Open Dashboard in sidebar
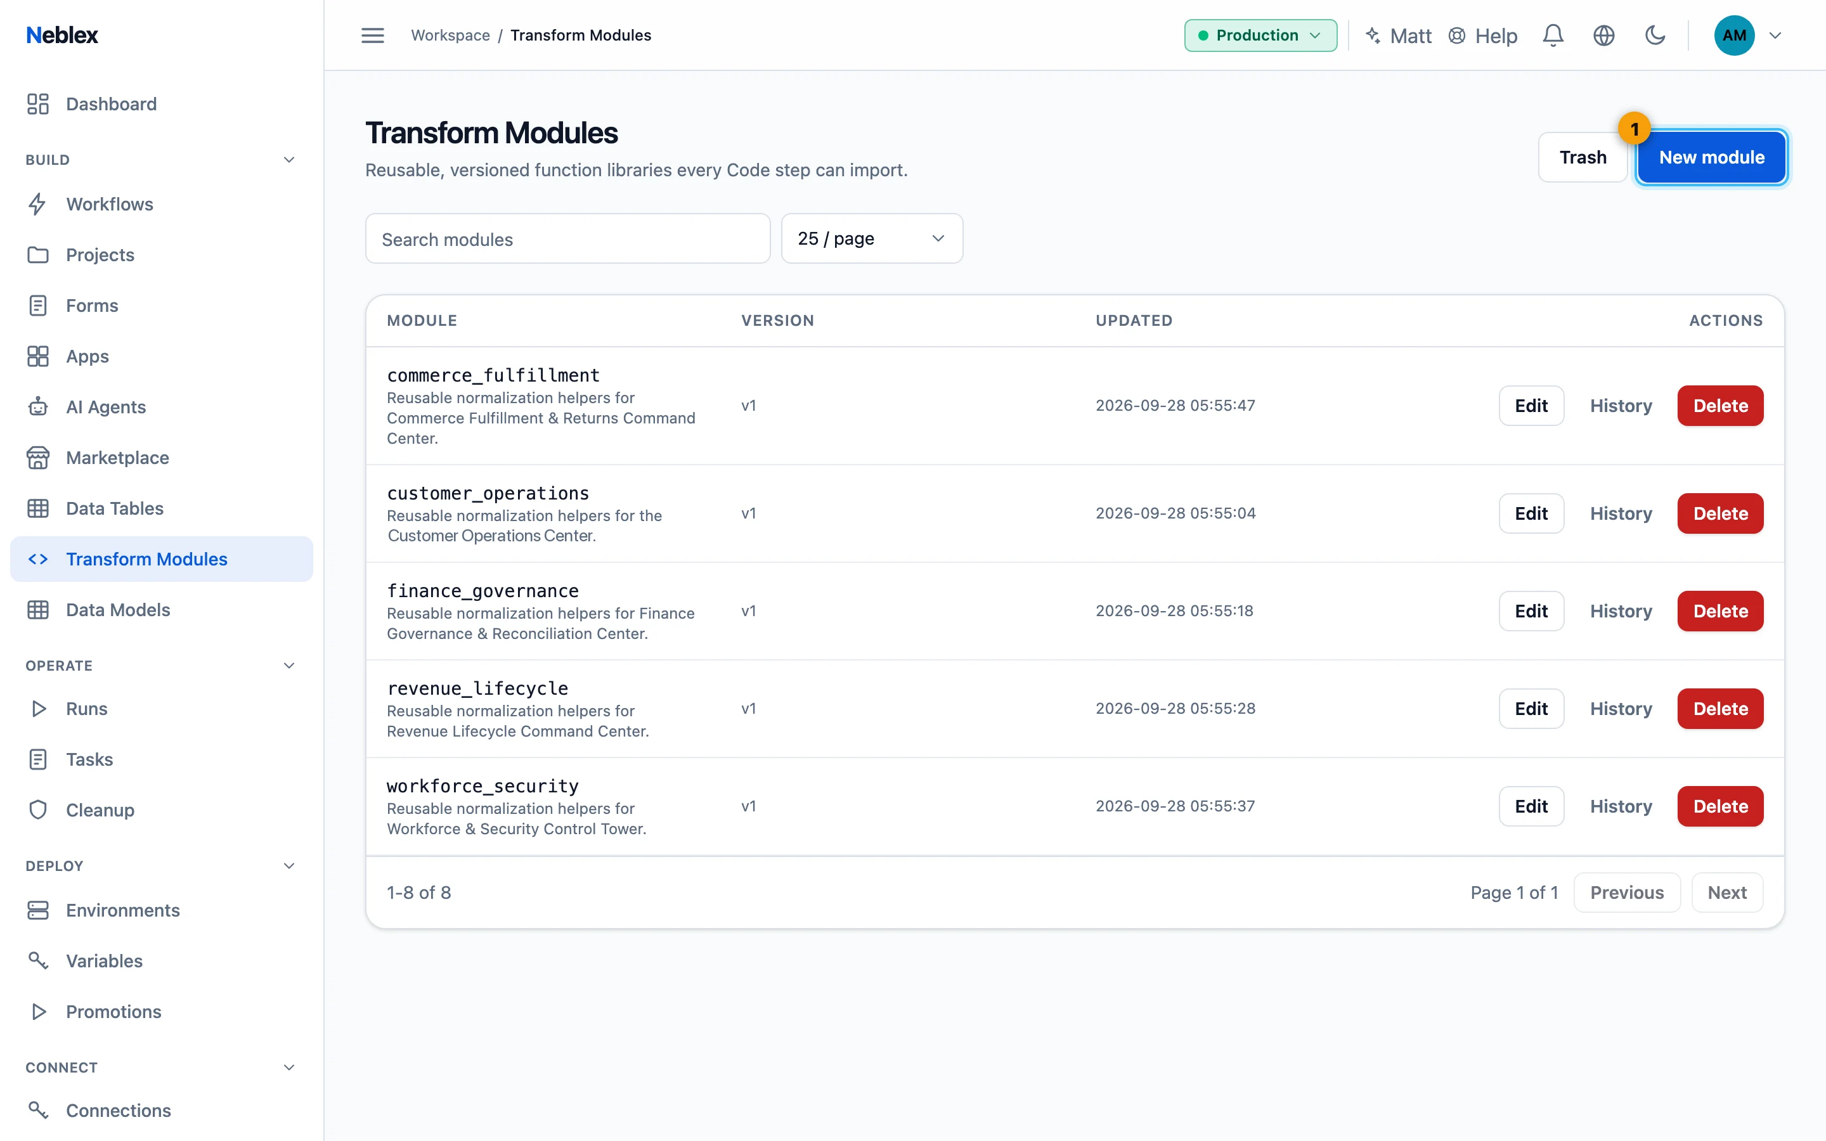The image size is (1826, 1141). coord(162,104)
